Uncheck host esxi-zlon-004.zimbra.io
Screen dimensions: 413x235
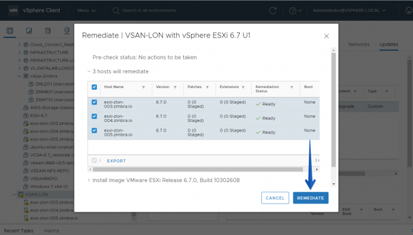pyautogui.click(x=94, y=116)
